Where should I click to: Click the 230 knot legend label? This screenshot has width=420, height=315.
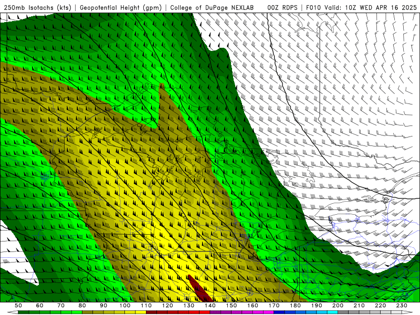point(402,306)
